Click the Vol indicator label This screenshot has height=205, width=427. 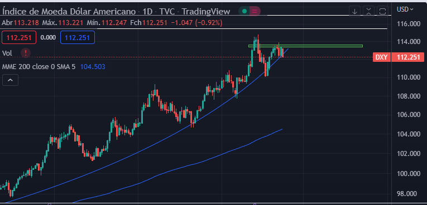(x=7, y=53)
